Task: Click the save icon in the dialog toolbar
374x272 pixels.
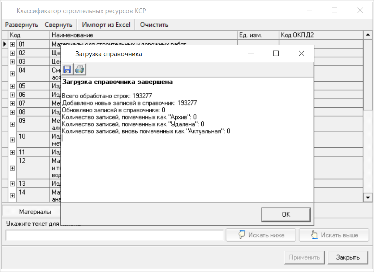Action: (67, 69)
